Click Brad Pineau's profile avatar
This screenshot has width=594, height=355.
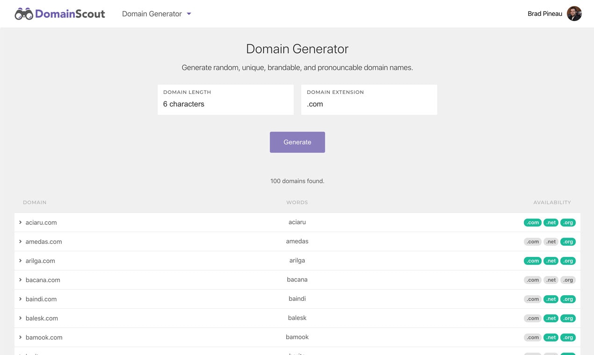pyautogui.click(x=574, y=14)
